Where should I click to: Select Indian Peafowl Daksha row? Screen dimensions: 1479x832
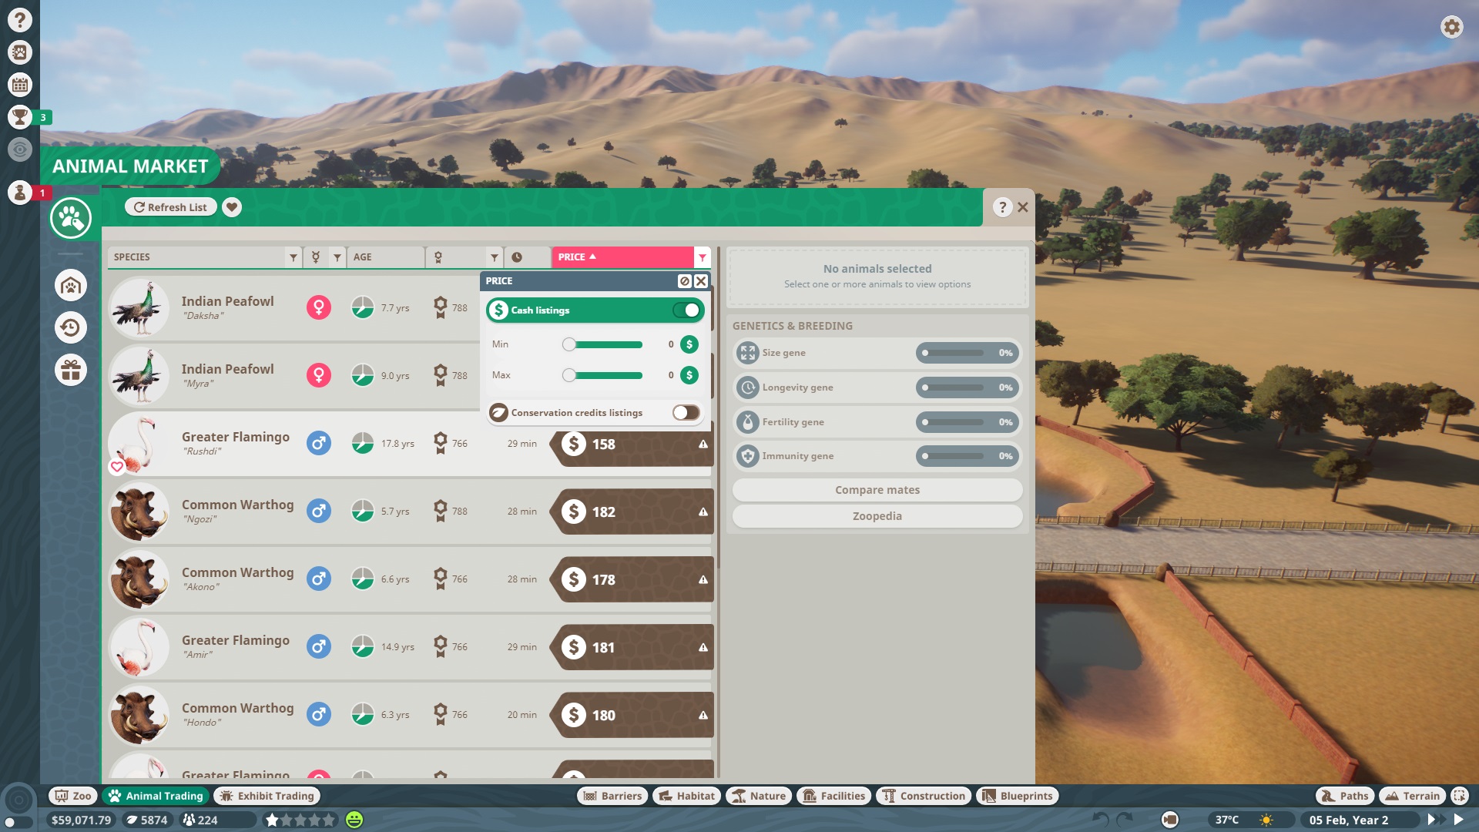click(293, 308)
